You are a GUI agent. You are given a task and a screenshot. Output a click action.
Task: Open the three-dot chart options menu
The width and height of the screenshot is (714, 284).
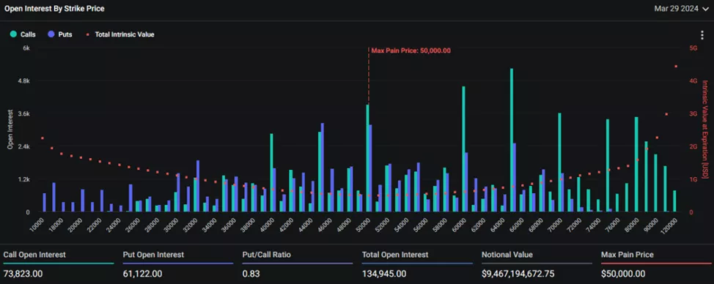702,35
